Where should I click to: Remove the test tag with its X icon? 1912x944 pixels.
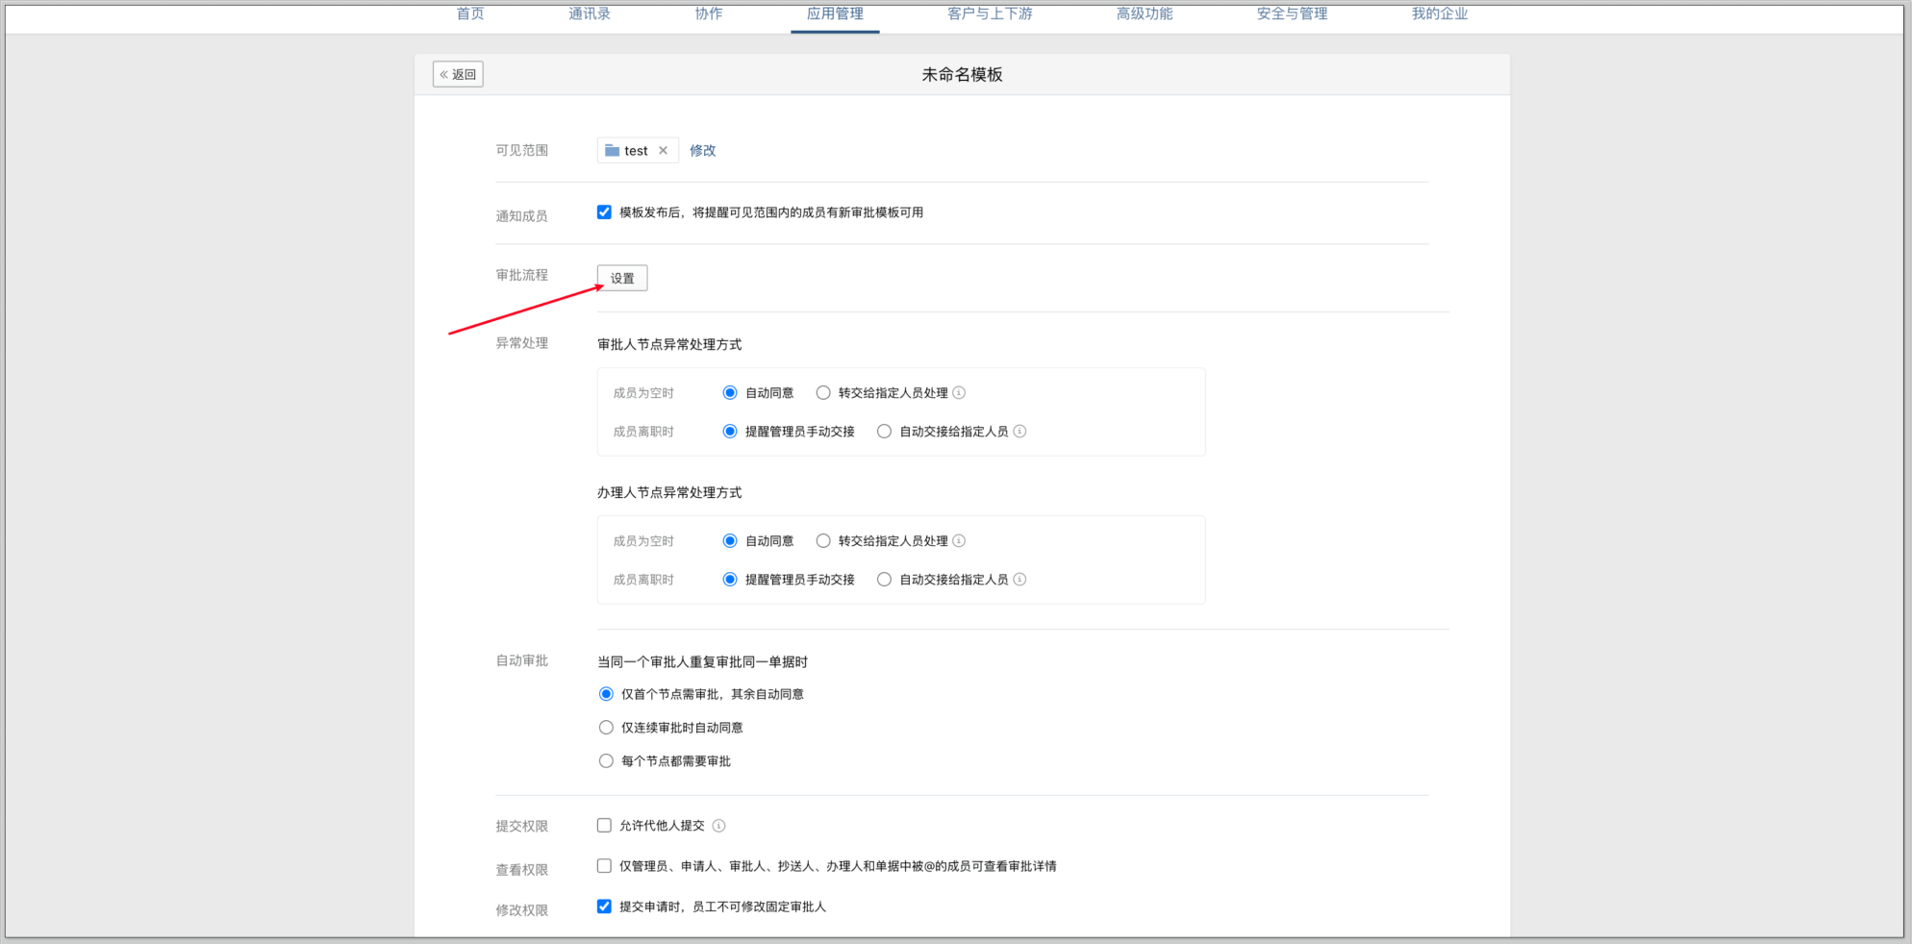tap(663, 151)
